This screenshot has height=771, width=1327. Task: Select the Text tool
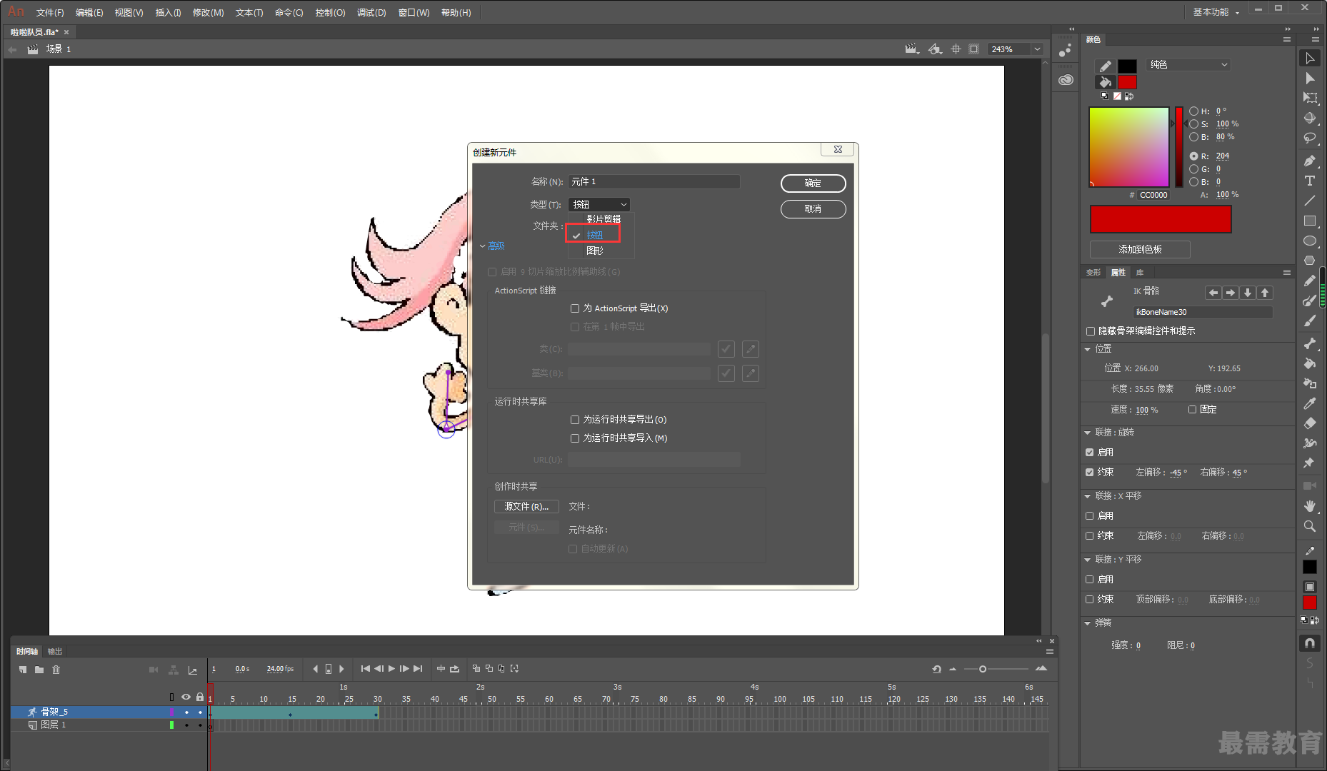1310,181
